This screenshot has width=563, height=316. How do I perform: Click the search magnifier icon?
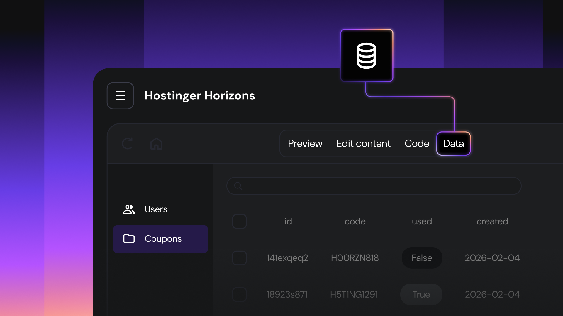coord(238,186)
